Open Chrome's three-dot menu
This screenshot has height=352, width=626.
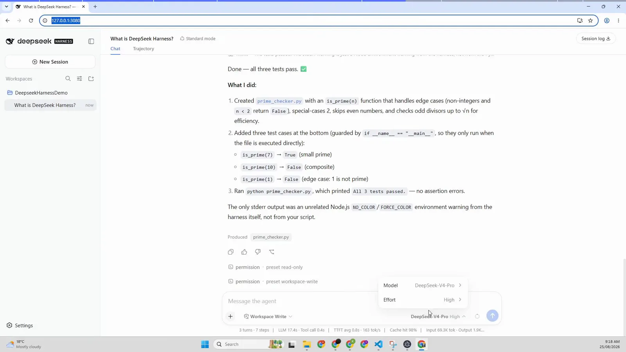click(619, 20)
